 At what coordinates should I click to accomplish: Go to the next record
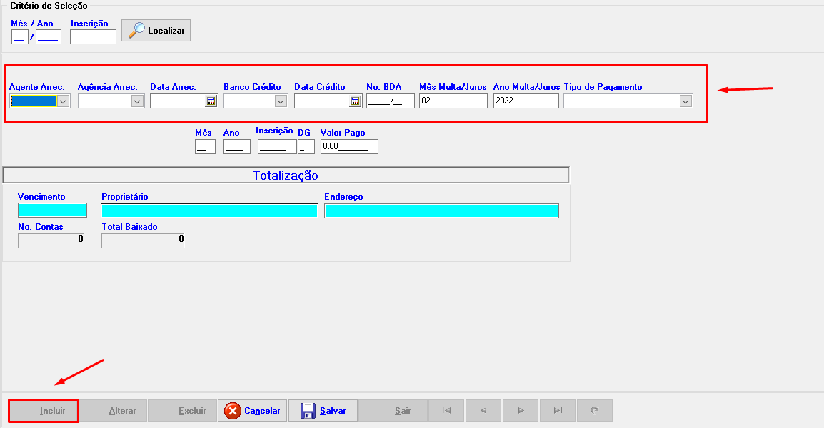[521, 411]
